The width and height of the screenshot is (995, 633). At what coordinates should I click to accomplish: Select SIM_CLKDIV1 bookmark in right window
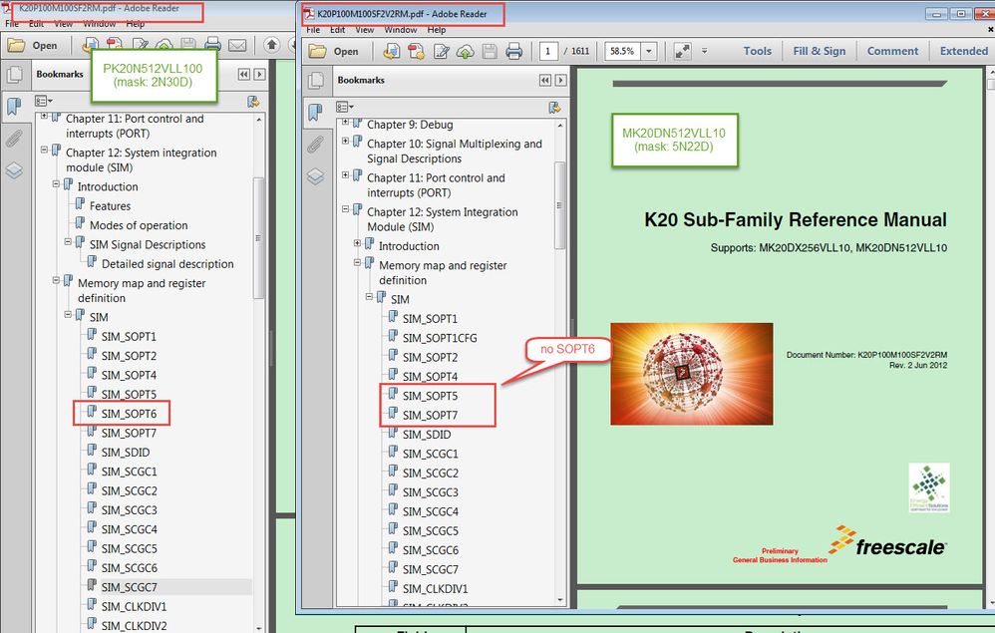click(435, 588)
